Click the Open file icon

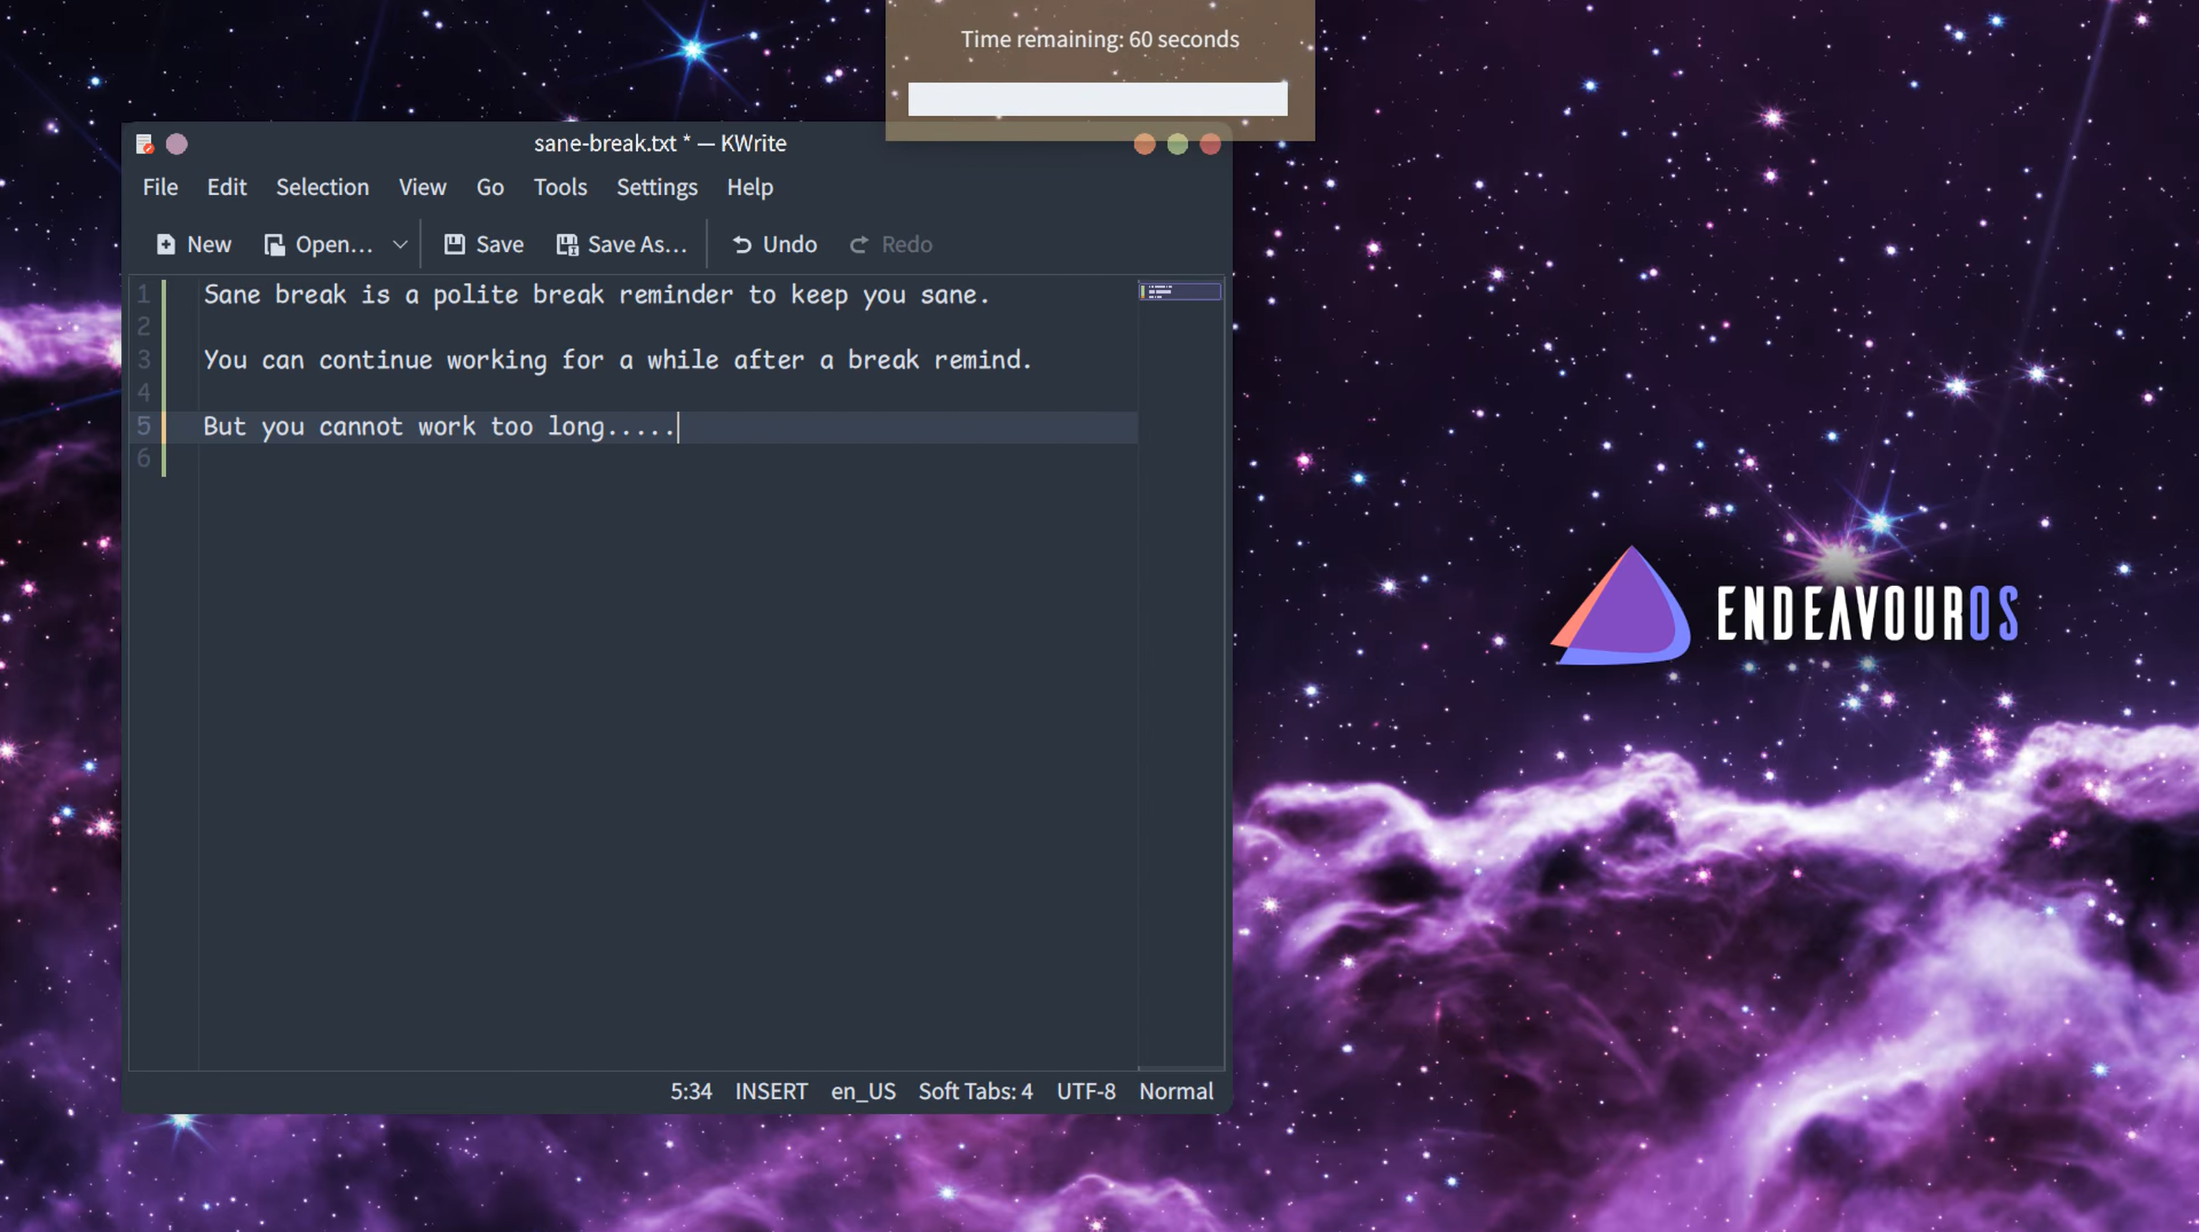click(274, 244)
